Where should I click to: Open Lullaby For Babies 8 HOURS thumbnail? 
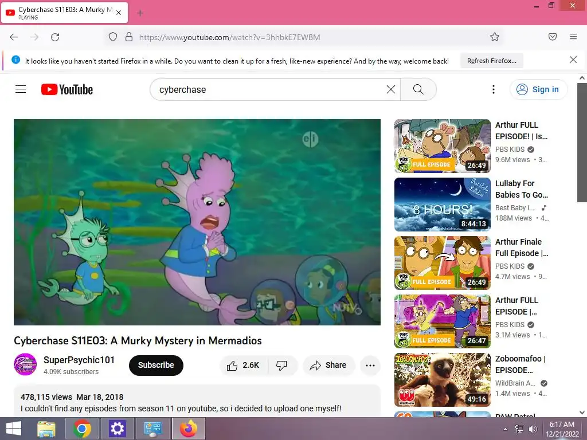[x=442, y=205]
